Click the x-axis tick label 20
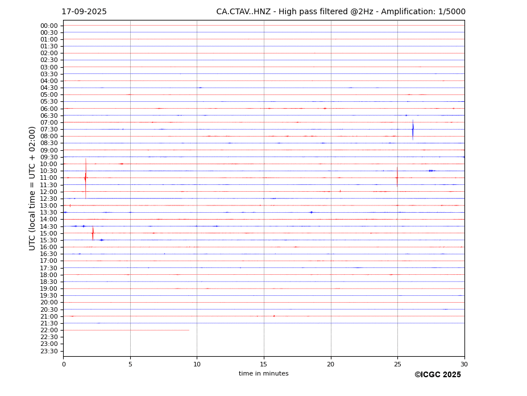Viewport: 527px width, 396px height. point(331,364)
